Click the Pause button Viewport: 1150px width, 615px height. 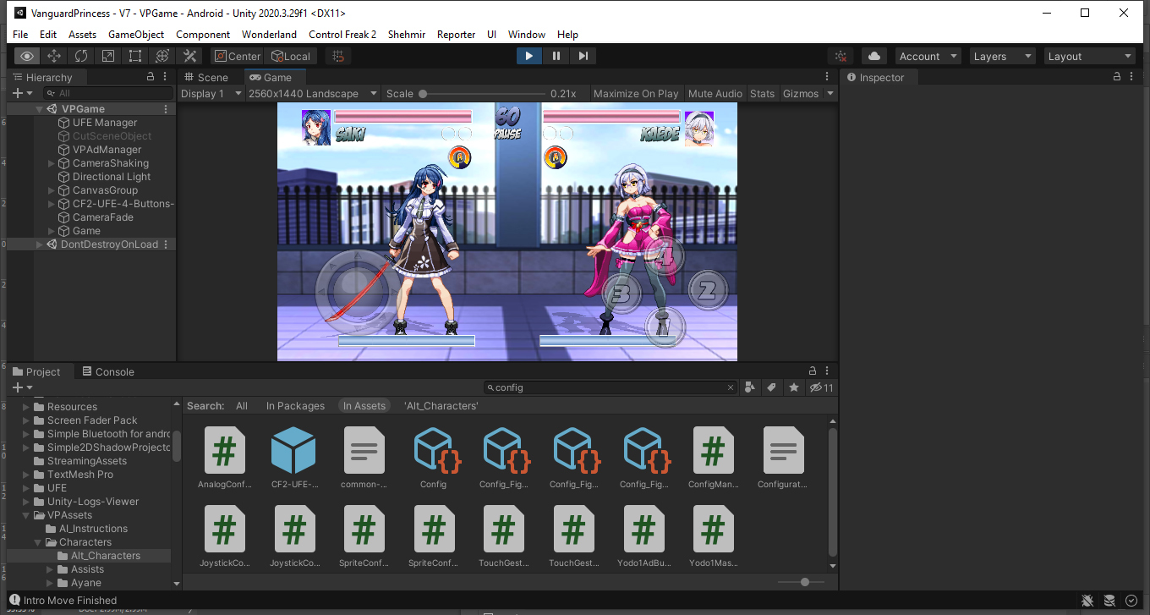click(x=556, y=56)
